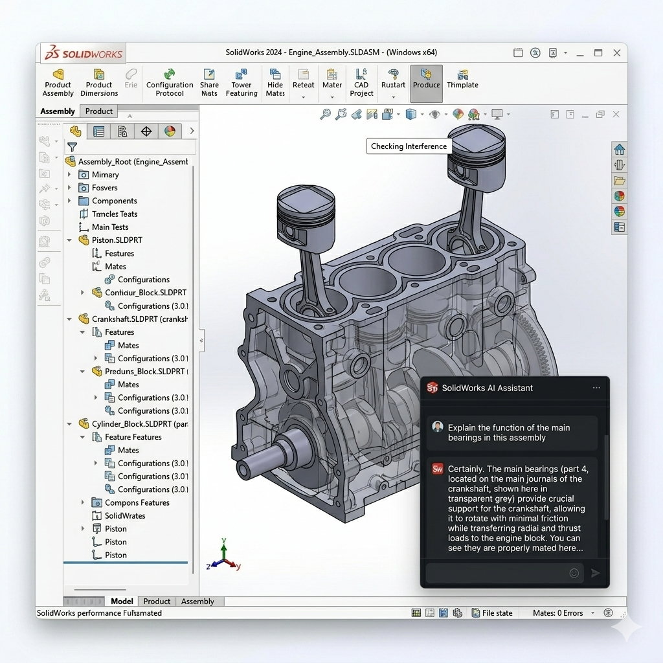Open folder icon in right task pane
Image resolution: width=663 pixels, height=663 pixels.
click(620, 181)
